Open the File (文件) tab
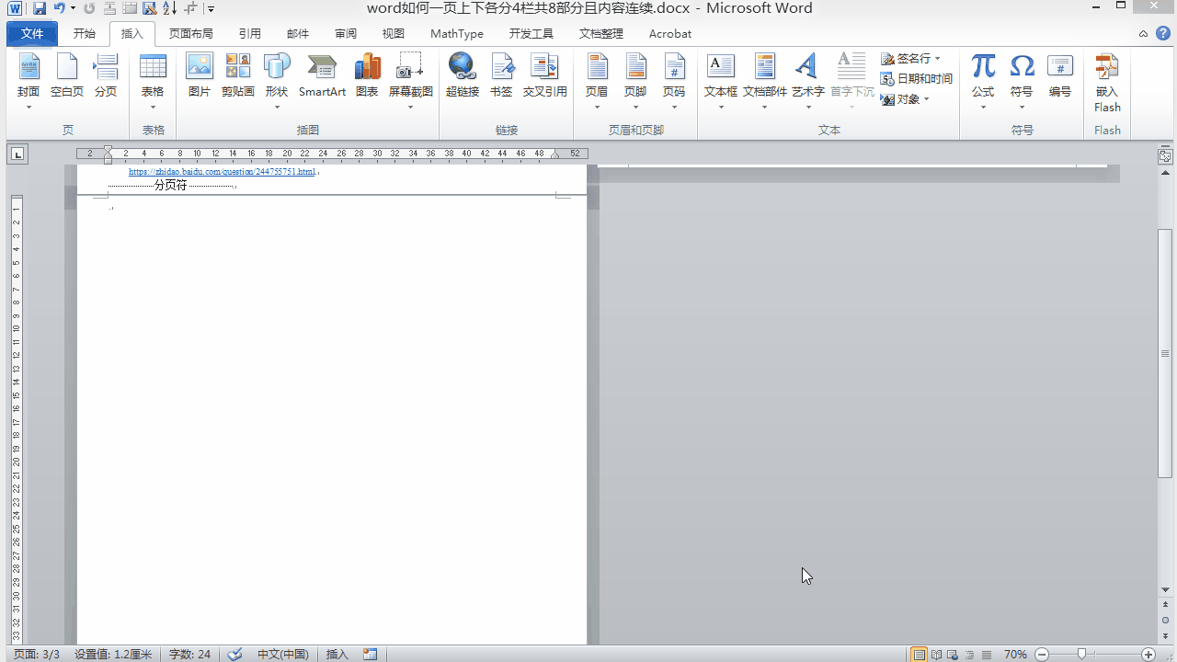 [x=32, y=34]
